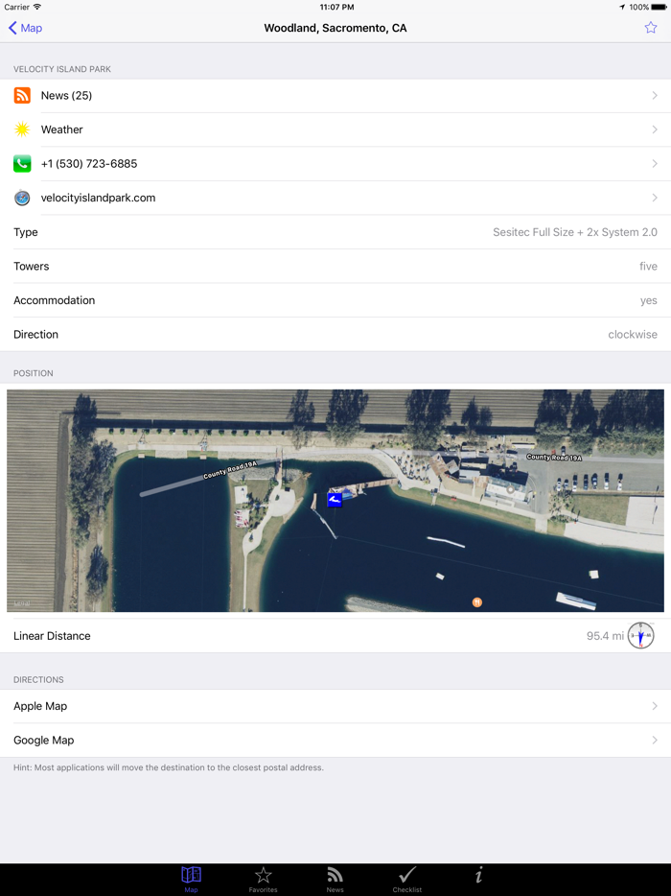671x896 pixels.
Task: Go back to Map
Action: [x=25, y=28]
